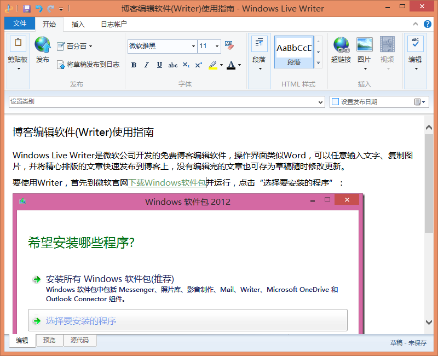The height and width of the screenshot is (356, 438).
Task: Toggle bold formatting
Action: 134,65
